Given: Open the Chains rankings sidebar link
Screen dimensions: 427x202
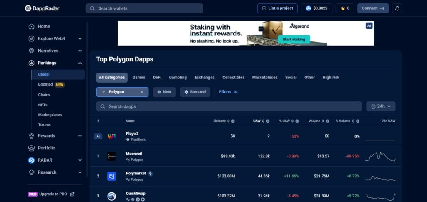Looking at the screenshot, I should pyautogui.click(x=44, y=95).
